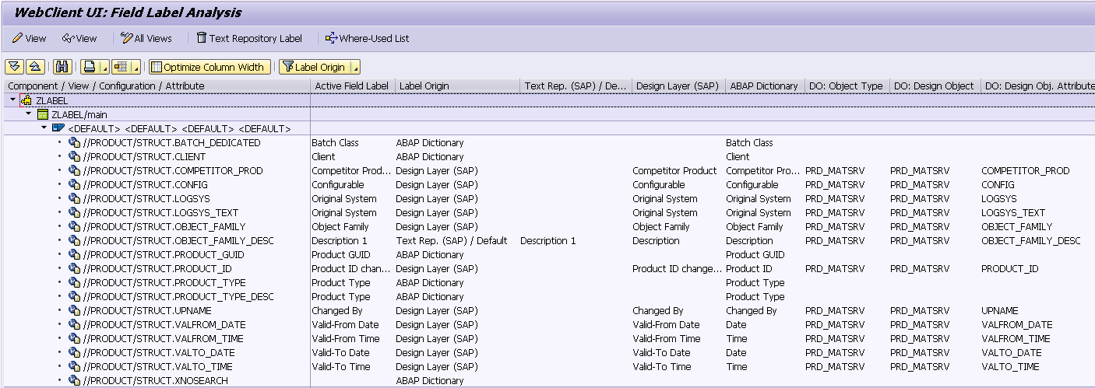Click the icon of XNOSEARCH attribute
Screen dimensions: 1095x388
click(x=75, y=380)
